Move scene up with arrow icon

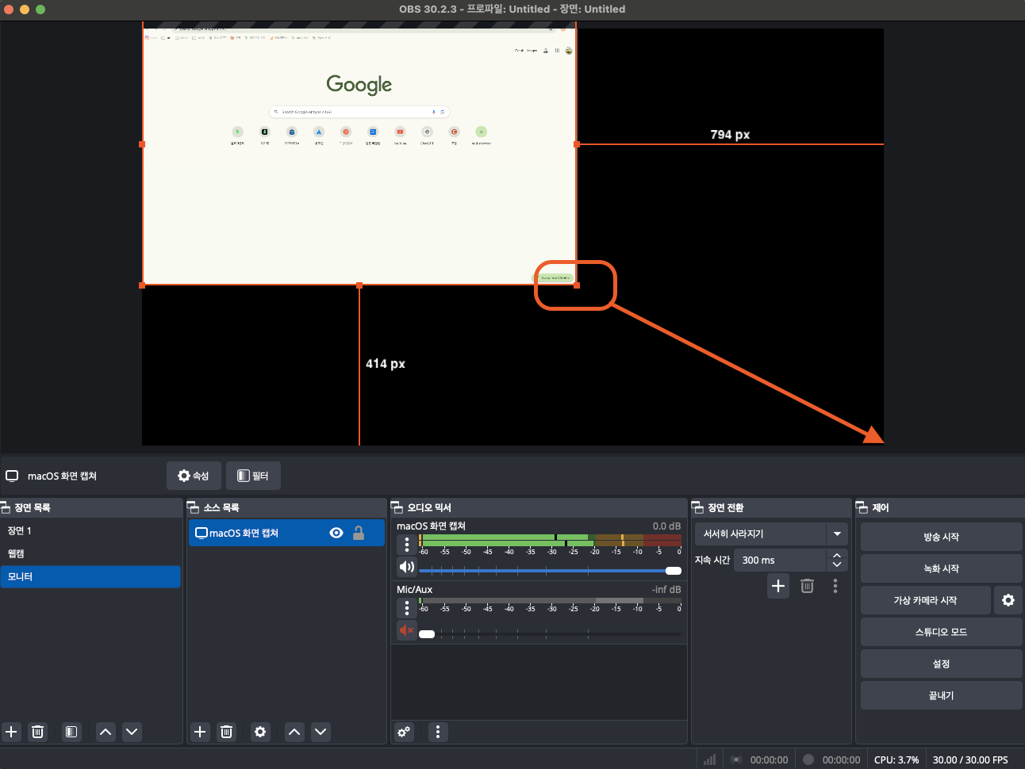click(x=106, y=732)
